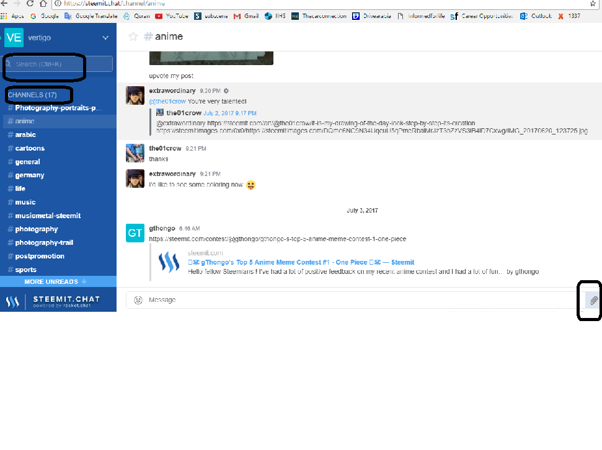Image resolution: width=602 pixels, height=450 pixels.
Task: Click username the01crow on thanks message
Action: pos(165,148)
